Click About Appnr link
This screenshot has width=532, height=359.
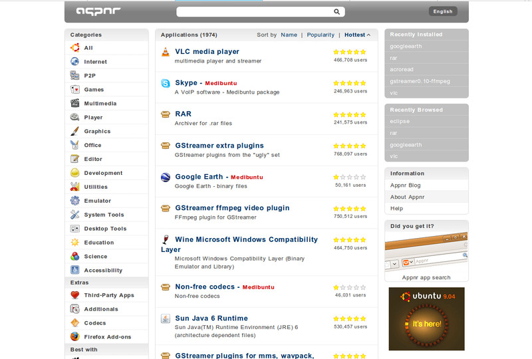tap(407, 197)
